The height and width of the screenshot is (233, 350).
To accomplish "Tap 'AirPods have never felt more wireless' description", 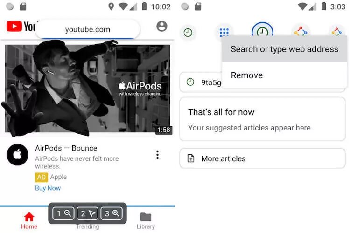I will (77, 162).
